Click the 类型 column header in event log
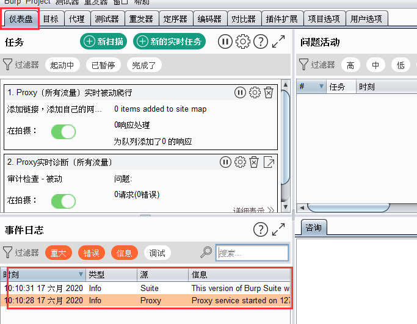417x324 pixels. click(x=112, y=275)
